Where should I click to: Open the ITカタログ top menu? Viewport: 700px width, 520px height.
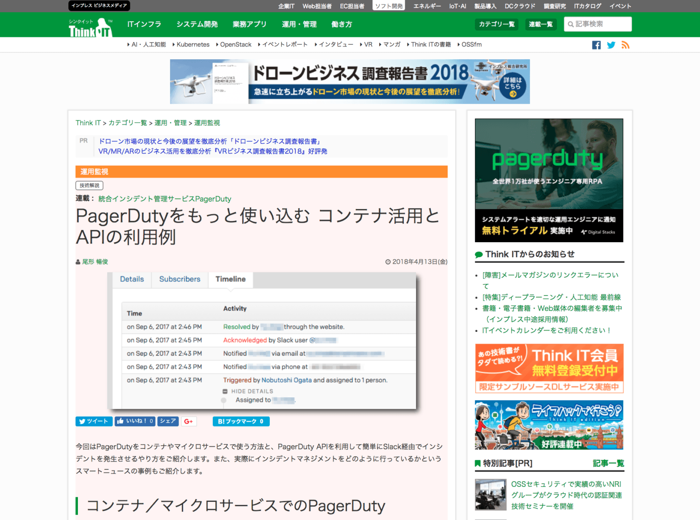(587, 6)
